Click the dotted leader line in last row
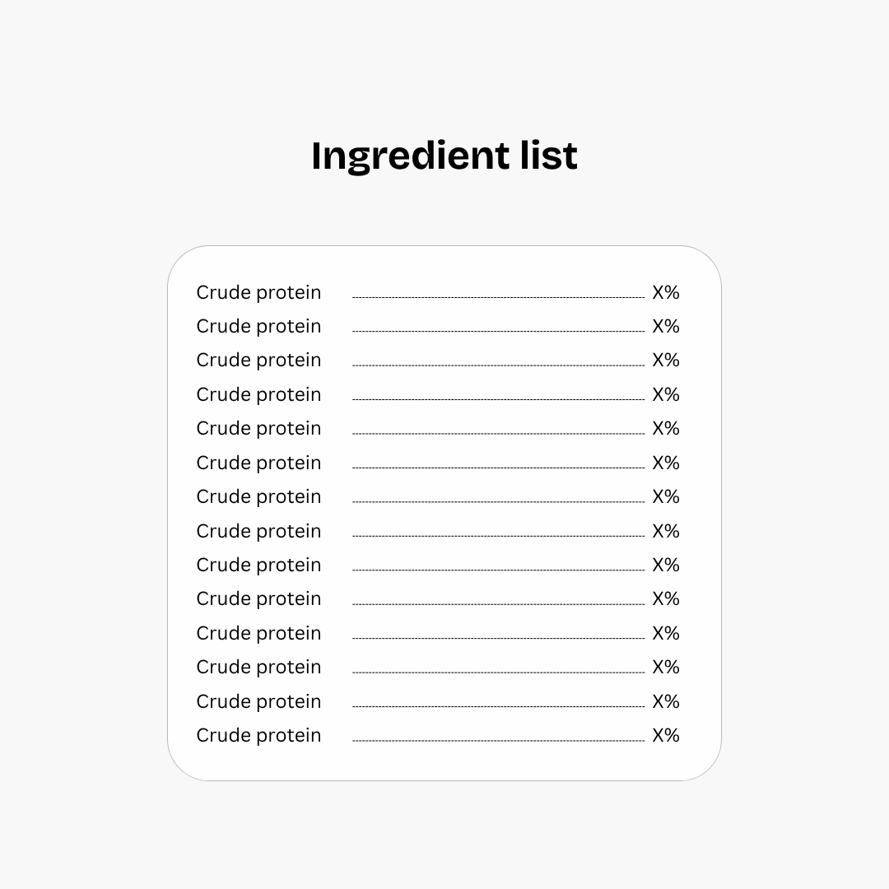 click(x=498, y=741)
